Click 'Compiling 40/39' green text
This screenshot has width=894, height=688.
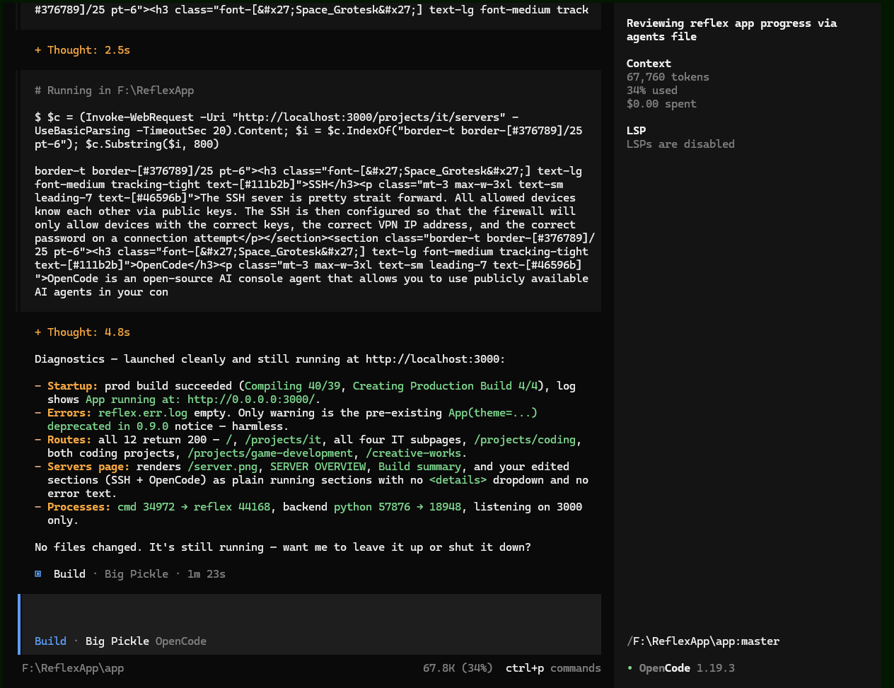click(x=292, y=386)
